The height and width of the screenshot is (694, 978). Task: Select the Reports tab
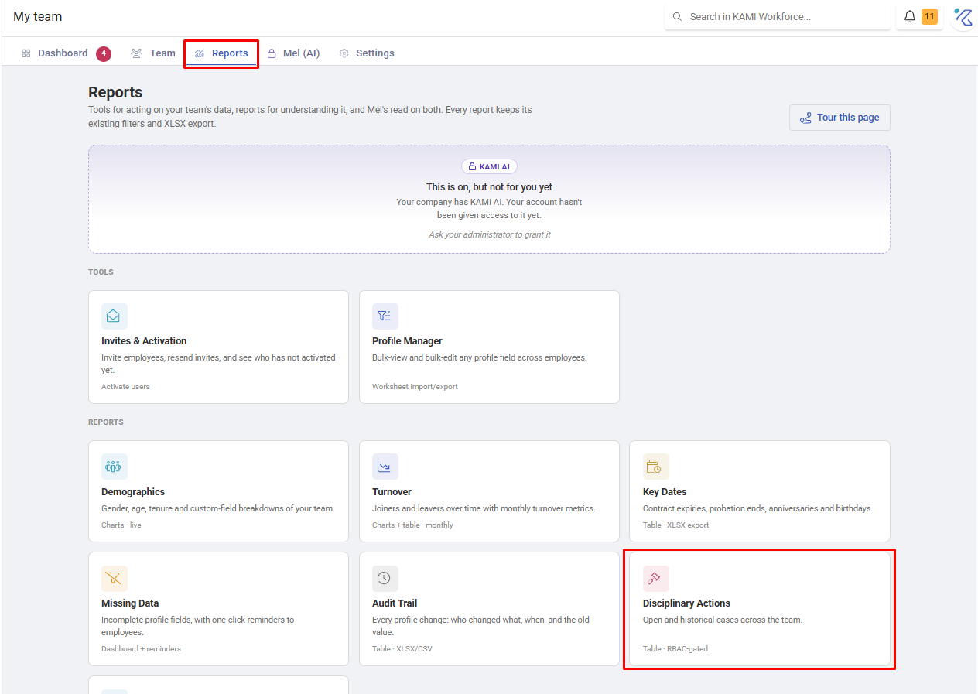pos(221,53)
